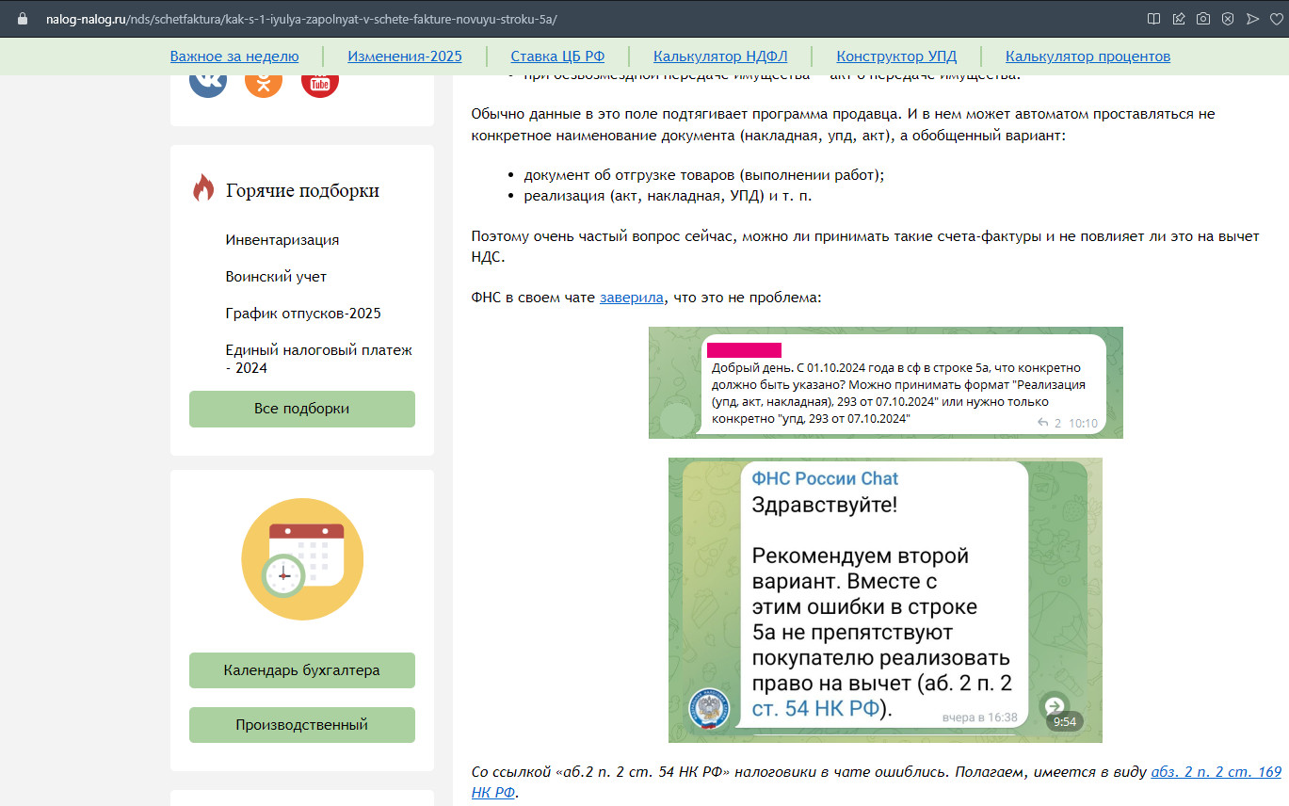Click the user question chat screenshot

pos(885,382)
